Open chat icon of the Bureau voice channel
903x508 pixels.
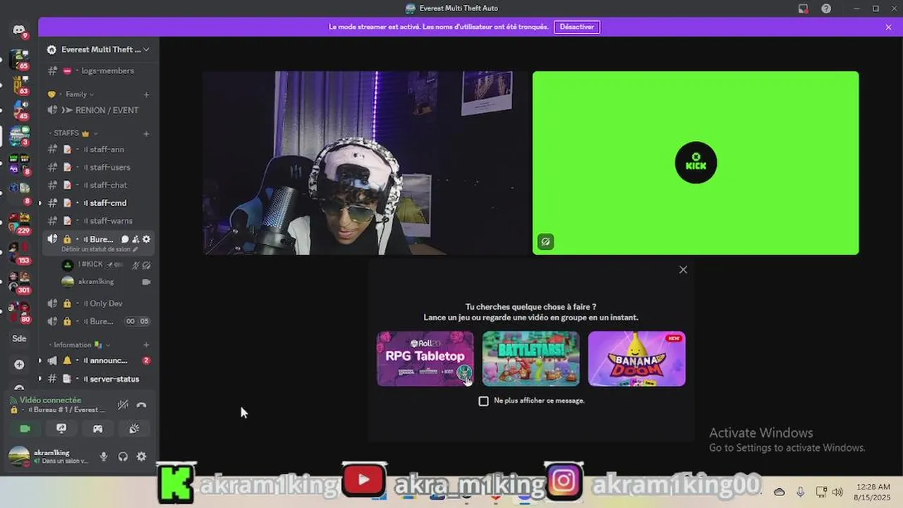125,239
